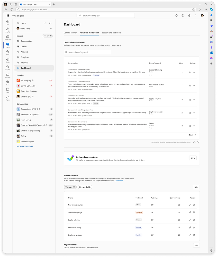
Task: Open the help question mark icon
Action: 196,16
